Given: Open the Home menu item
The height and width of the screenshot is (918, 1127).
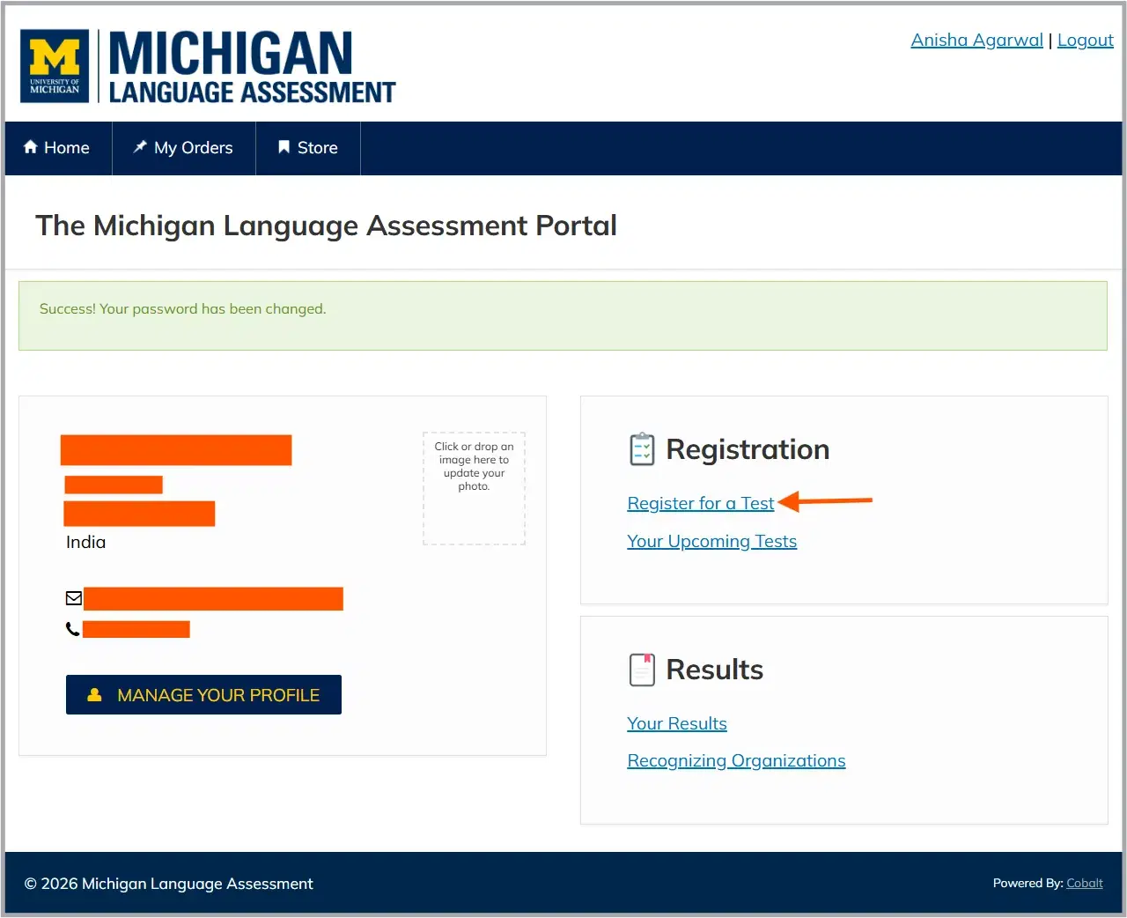Looking at the screenshot, I should click(58, 148).
